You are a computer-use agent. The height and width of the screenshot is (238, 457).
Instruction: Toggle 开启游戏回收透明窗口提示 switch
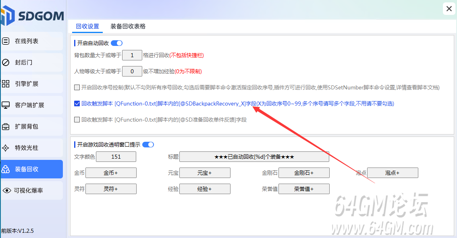148,145
